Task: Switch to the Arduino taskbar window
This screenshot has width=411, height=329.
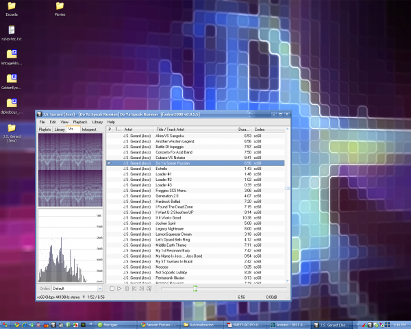Action: pyautogui.click(x=289, y=325)
